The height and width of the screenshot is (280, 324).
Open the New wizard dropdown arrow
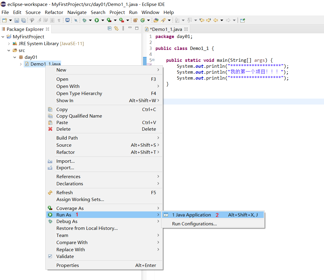tap(10, 20)
